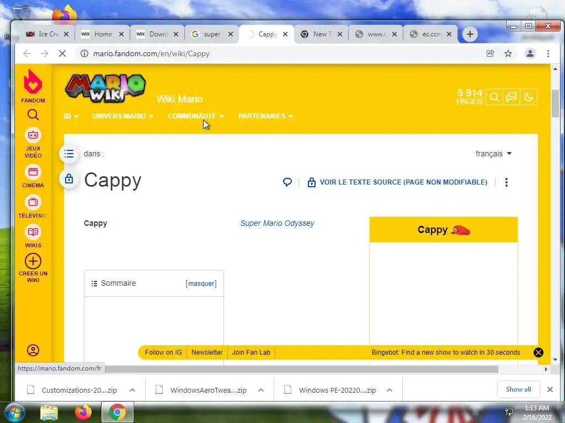Close the downloads bar
The height and width of the screenshot is (423, 565).
[550, 389]
